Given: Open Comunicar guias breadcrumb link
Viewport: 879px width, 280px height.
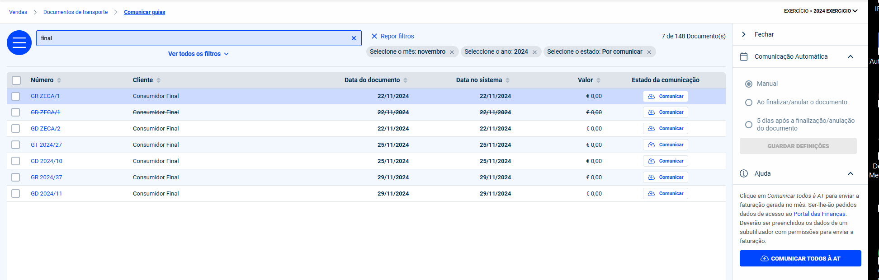Looking at the screenshot, I should point(145,12).
